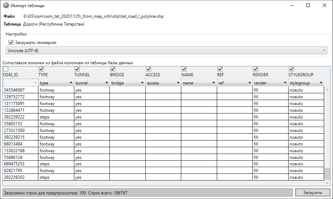Minimize the import table window
Screen dimensions: 333x199
point(292,6)
